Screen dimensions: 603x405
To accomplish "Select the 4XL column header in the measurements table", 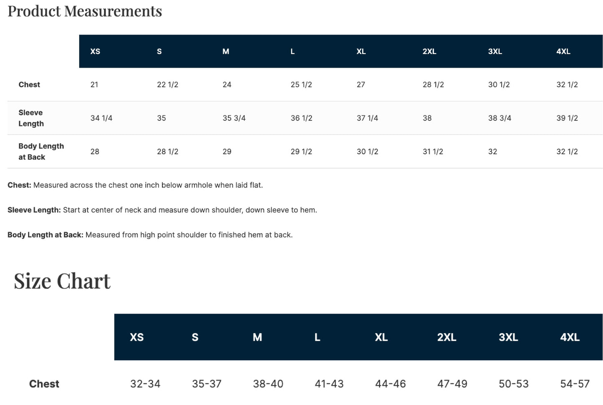I will [563, 51].
